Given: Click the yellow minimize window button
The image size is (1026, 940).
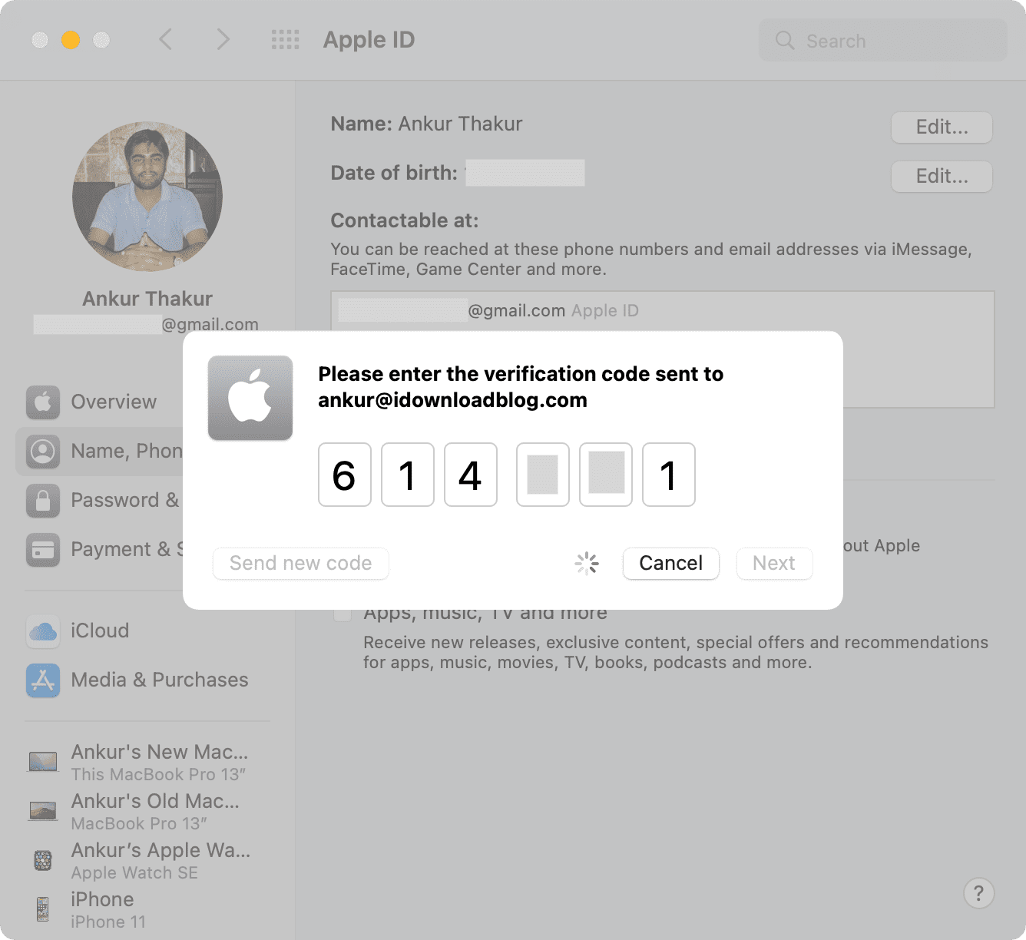Looking at the screenshot, I should click(x=71, y=40).
